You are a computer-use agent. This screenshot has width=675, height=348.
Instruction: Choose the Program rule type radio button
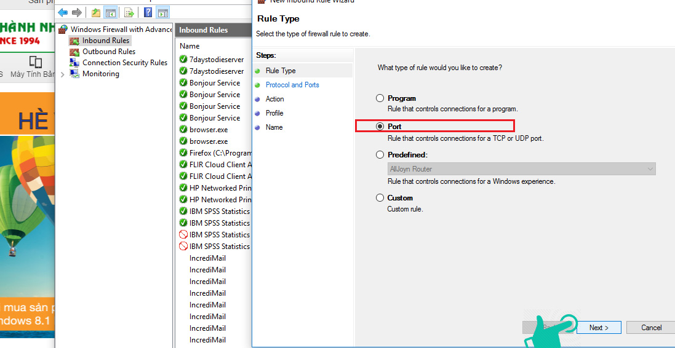click(380, 98)
